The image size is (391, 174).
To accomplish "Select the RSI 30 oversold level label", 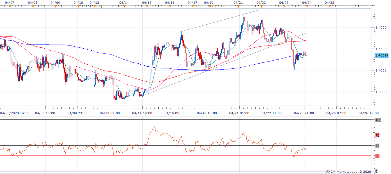I will pyautogui.click(x=377, y=156).
